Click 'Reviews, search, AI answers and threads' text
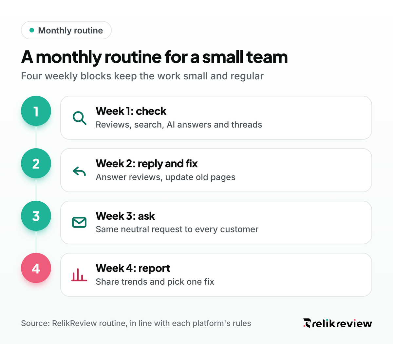The width and height of the screenshot is (393, 344). [x=179, y=125]
